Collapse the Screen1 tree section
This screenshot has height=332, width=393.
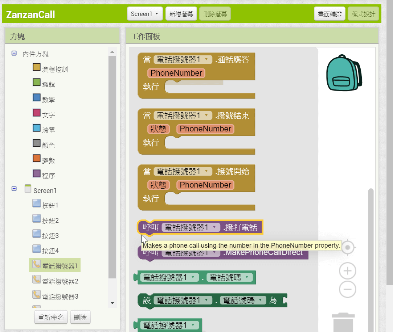[14, 189]
